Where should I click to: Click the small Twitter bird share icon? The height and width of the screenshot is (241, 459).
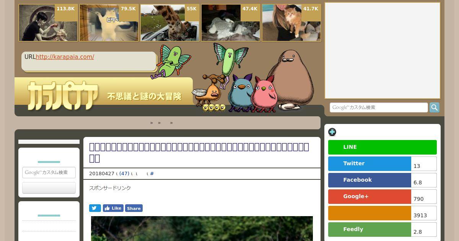(95, 208)
